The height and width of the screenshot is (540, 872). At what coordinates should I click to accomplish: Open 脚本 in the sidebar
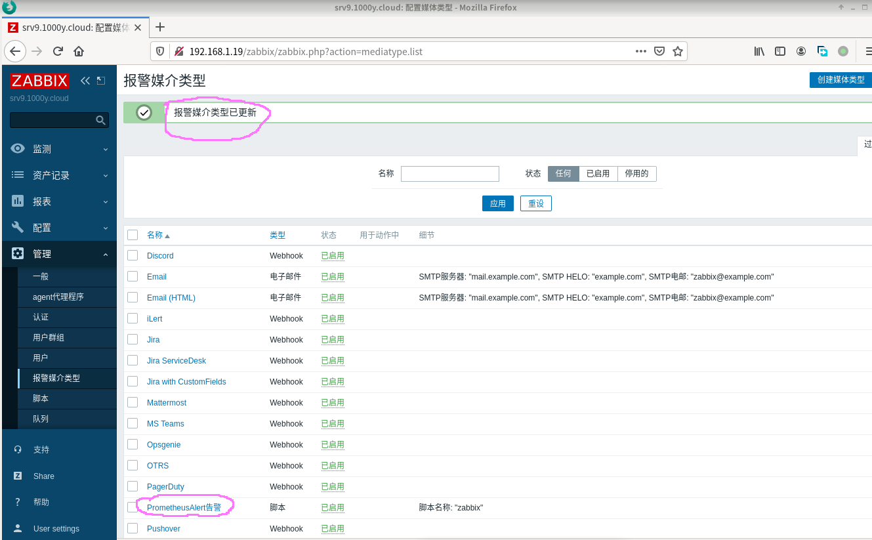[68, 398]
